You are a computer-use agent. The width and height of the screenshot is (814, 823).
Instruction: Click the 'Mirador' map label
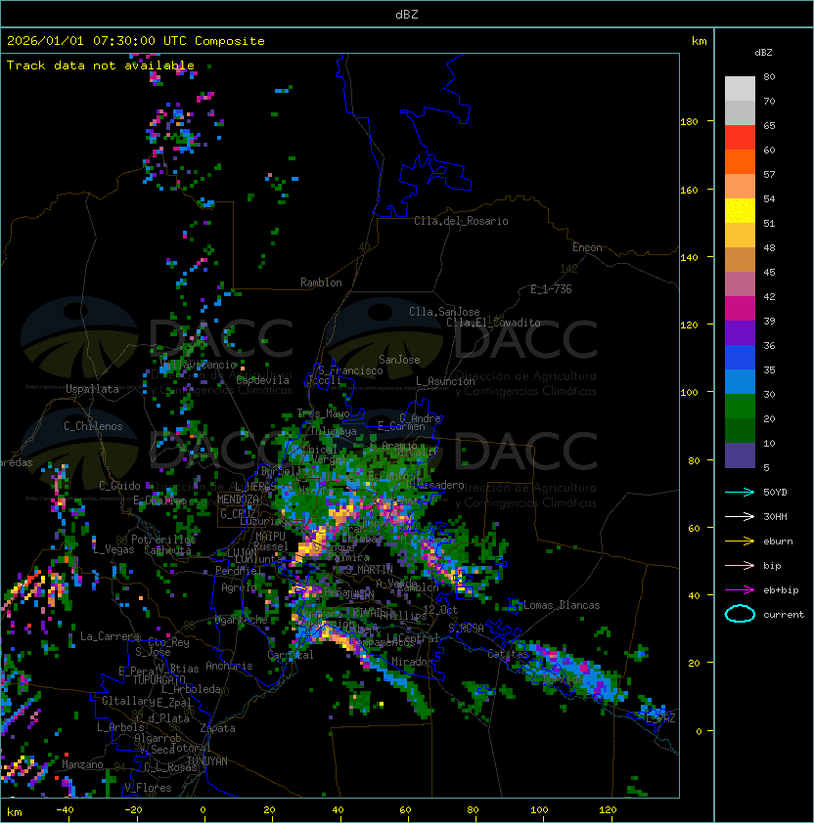(413, 662)
